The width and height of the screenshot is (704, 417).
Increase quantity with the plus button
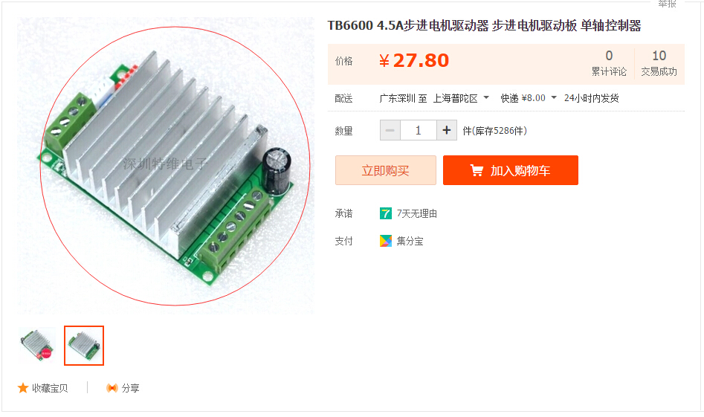[447, 130]
